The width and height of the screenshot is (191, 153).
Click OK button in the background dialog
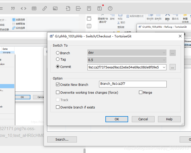click(x=22, y=97)
